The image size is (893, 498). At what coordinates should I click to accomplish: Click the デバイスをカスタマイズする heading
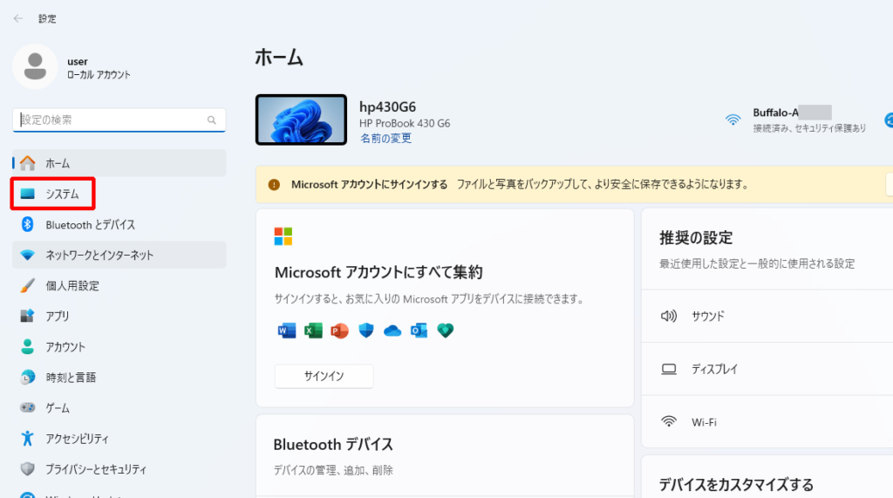(736, 485)
